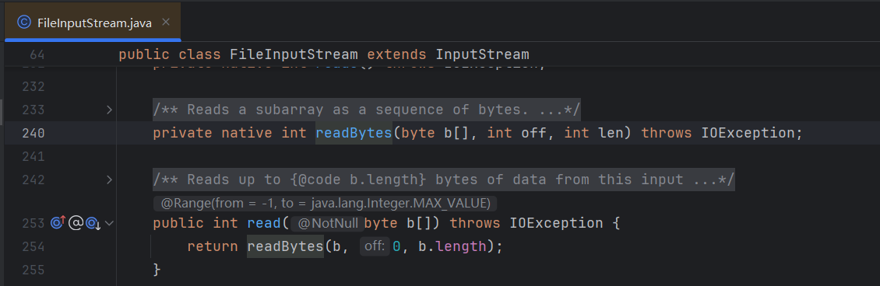Click IOException in read method signature
Viewport: 880px width, 286px height.
coord(556,223)
